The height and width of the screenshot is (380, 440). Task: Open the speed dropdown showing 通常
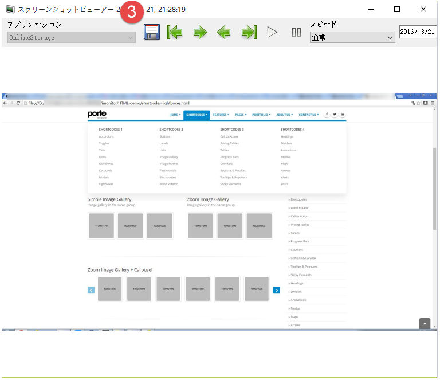pos(352,37)
